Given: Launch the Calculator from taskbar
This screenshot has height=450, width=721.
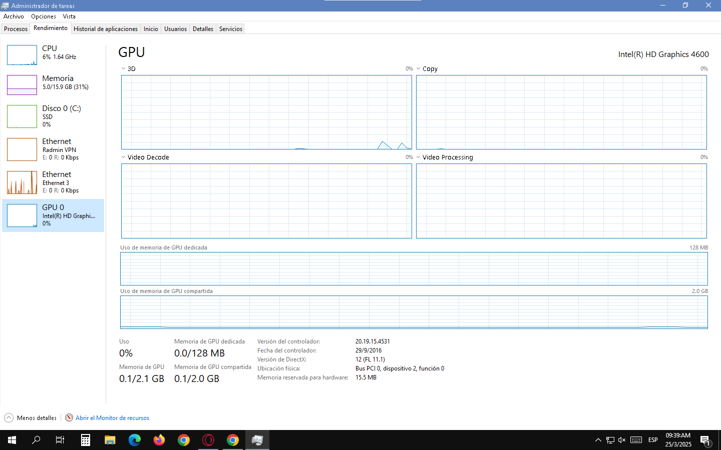Looking at the screenshot, I should click(x=86, y=440).
